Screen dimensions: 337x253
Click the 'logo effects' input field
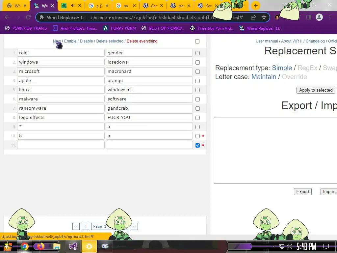[61, 118]
